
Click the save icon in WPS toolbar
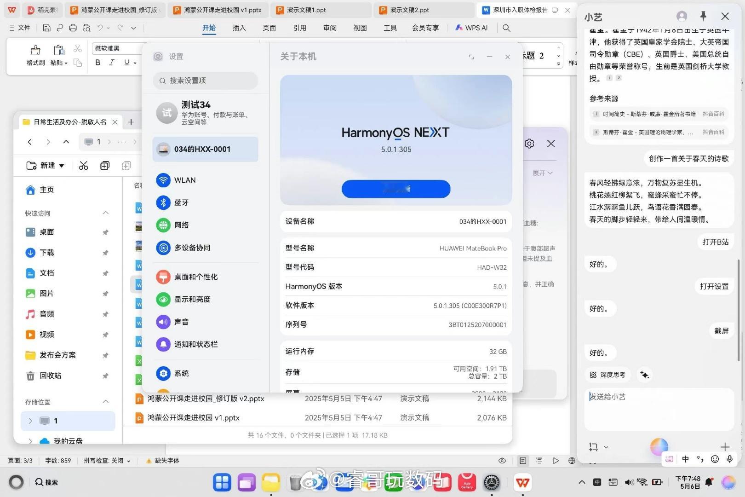(x=46, y=28)
